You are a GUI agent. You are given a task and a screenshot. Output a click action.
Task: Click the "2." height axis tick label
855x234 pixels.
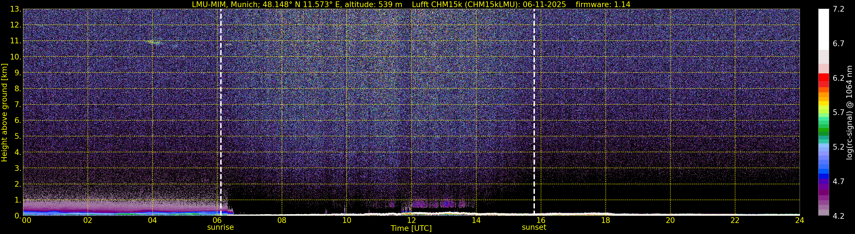pyautogui.click(x=18, y=184)
